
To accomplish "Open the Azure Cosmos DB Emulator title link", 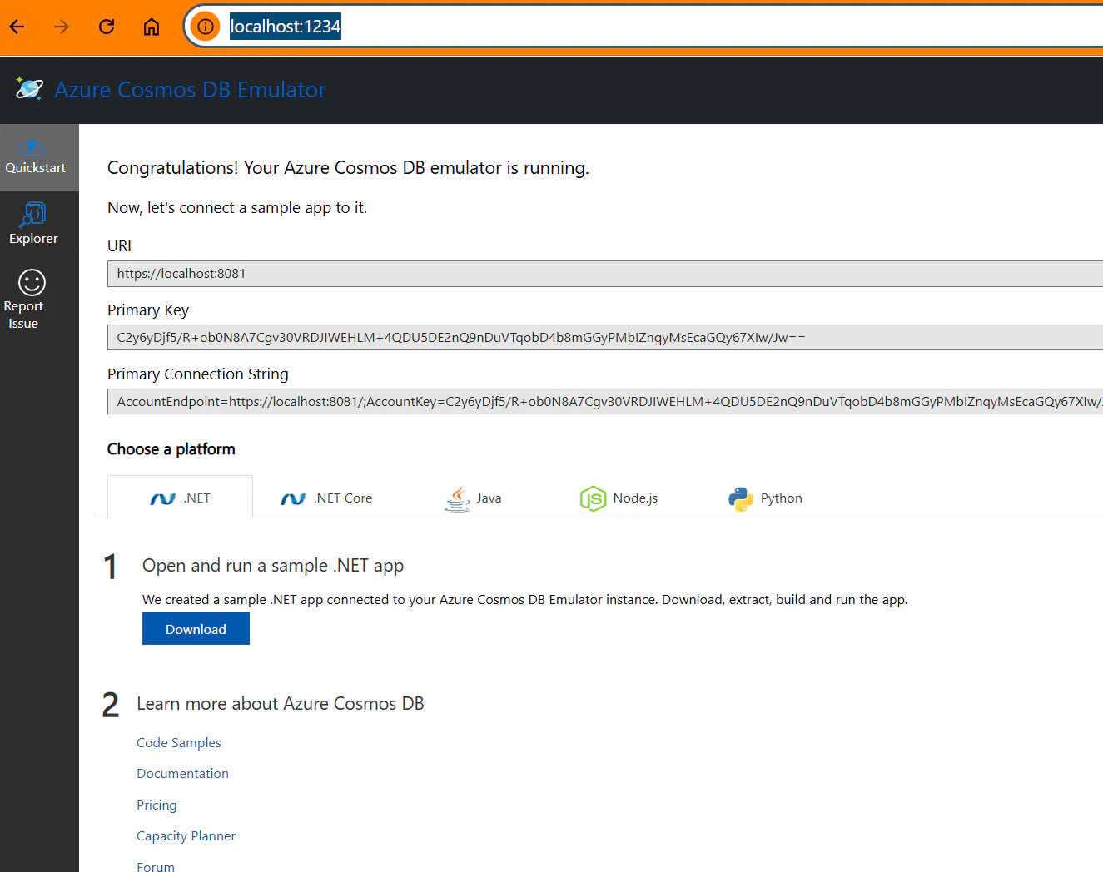I will pyautogui.click(x=190, y=90).
